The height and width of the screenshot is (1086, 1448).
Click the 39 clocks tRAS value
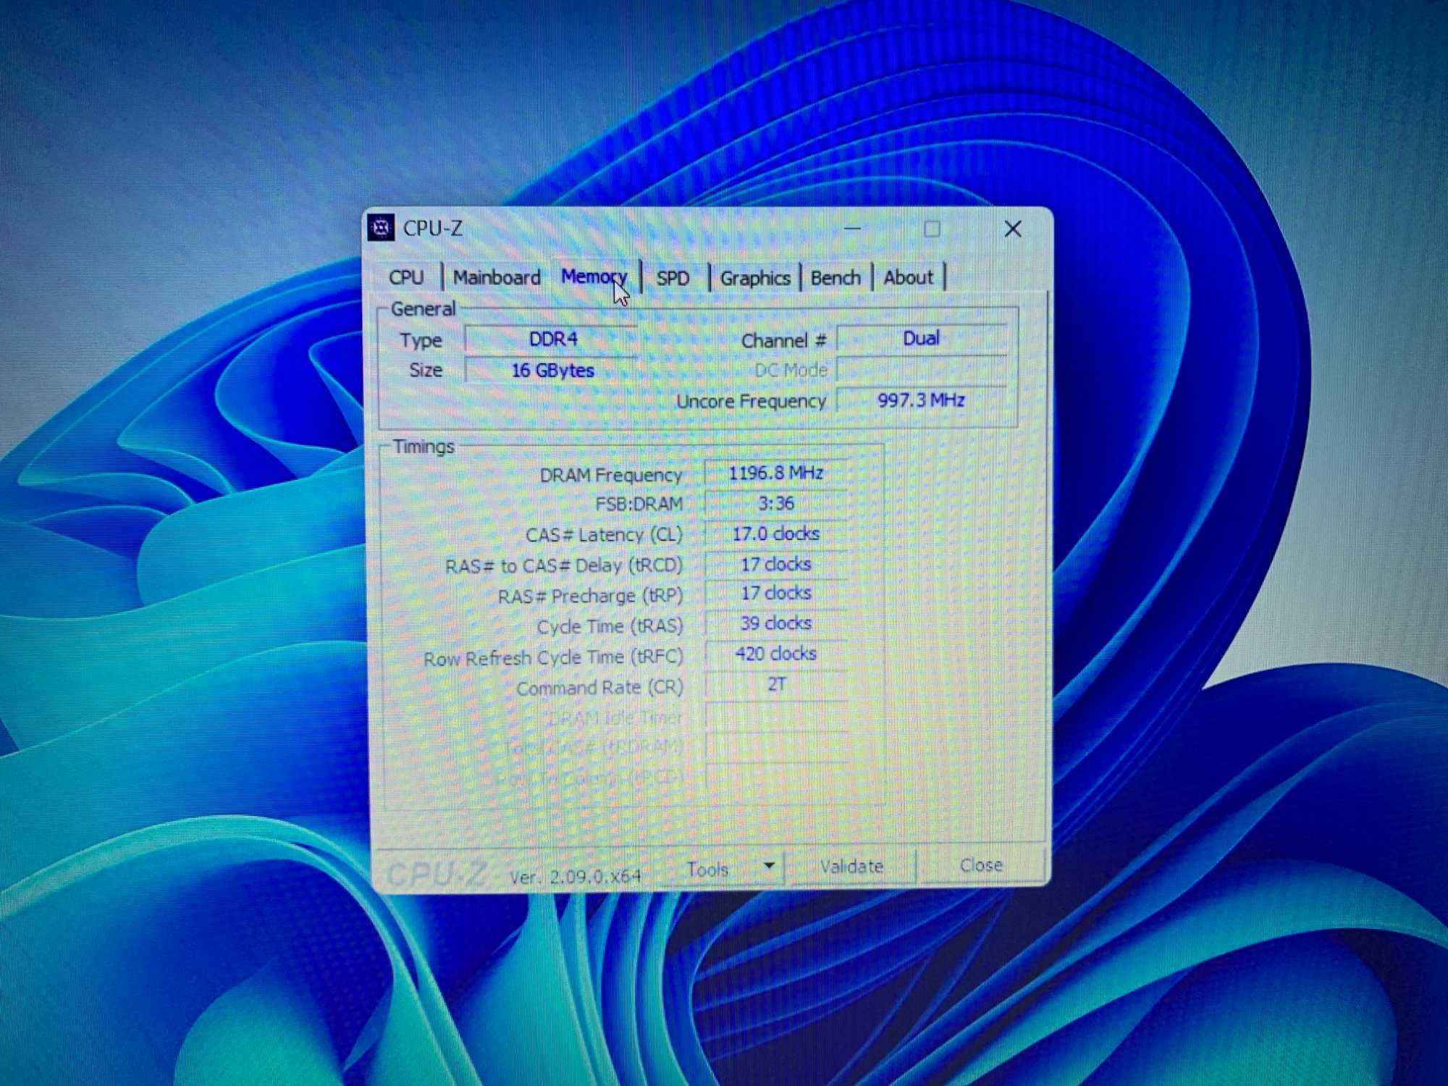[x=775, y=624]
